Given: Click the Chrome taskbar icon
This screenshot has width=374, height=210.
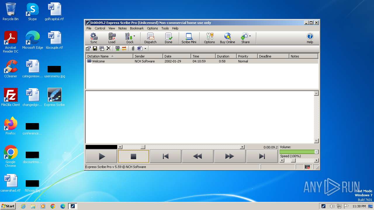Looking at the screenshot, I should [x=53, y=206].
